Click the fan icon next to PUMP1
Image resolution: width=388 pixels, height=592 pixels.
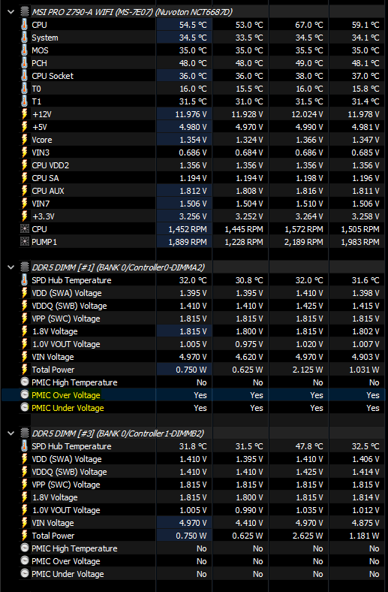[25, 242]
